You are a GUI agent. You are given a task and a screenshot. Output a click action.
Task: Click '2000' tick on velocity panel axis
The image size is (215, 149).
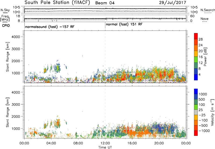click(x=16, y=116)
